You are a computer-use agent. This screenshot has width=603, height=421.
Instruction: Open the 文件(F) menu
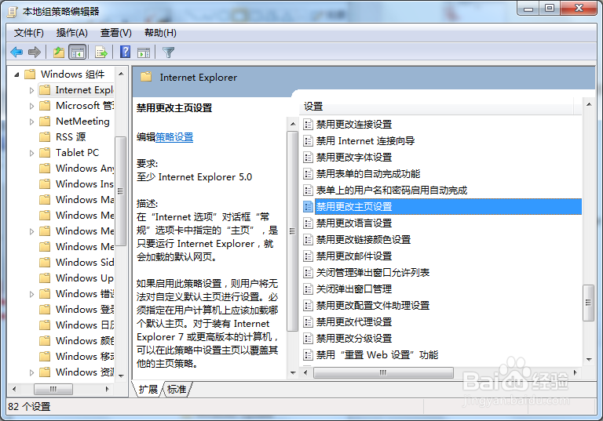tap(28, 33)
